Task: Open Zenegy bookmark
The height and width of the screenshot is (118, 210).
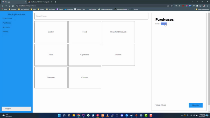Action: point(135,9)
